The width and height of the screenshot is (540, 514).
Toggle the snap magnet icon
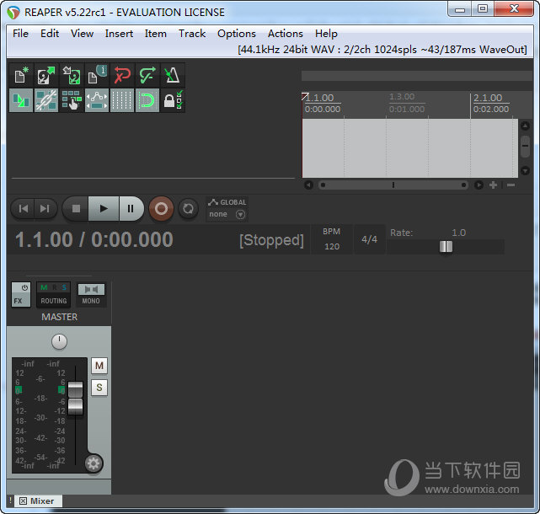tap(147, 100)
